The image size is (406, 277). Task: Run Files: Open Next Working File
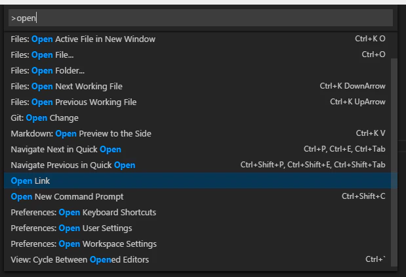201,86
